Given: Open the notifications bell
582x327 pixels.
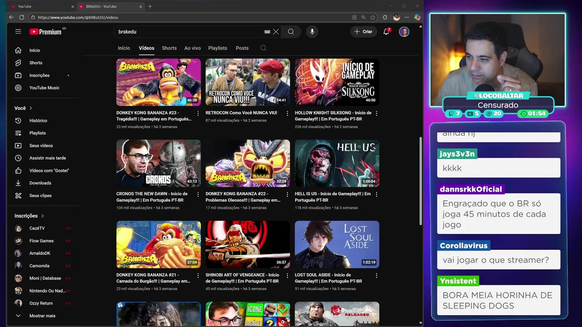Looking at the screenshot, I should [x=386, y=32].
